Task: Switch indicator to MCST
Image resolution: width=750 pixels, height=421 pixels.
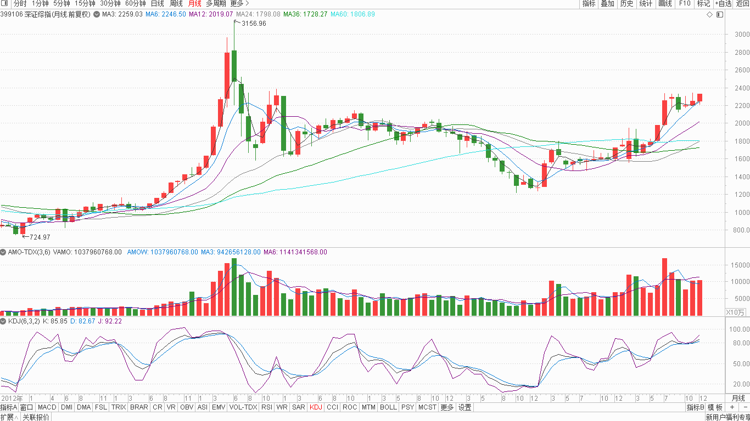Action: [427, 407]
